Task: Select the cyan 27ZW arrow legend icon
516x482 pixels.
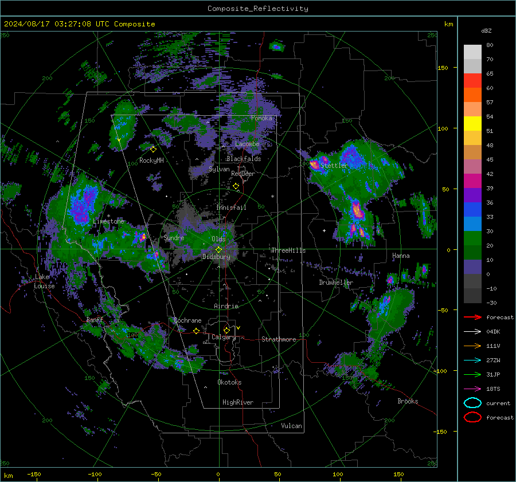Action: coord(472,360)
